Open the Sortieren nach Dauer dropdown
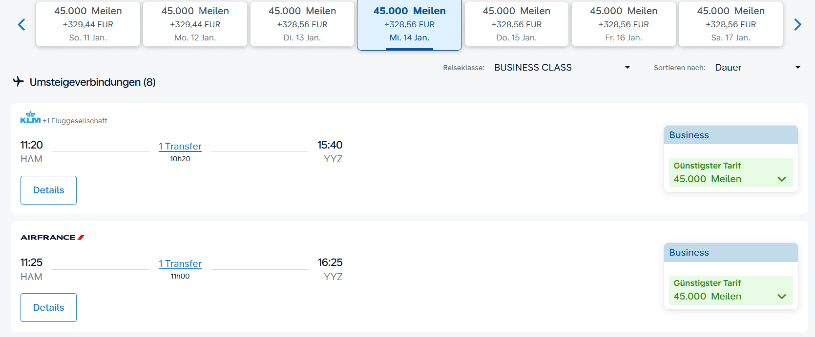This screenshot has height=337, width=815. click(757, 68)
